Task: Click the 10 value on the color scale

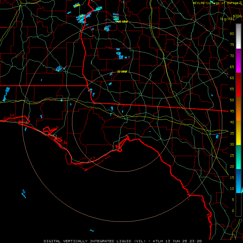Action: pyautogui.click(x=232, y=189)
